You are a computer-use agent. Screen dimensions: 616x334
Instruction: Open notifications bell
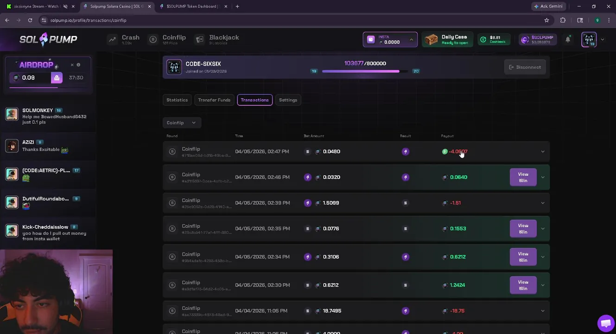(x=568, y=39)
